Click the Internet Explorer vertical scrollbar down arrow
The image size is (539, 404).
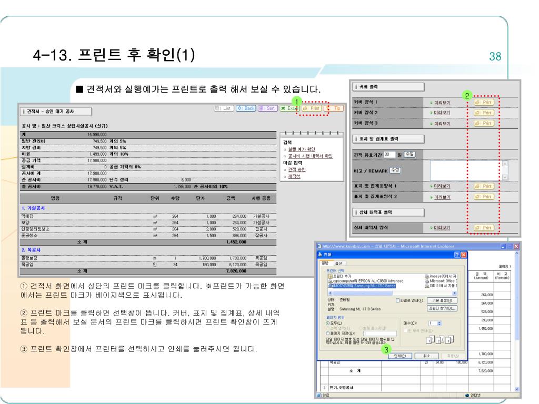pos(516,389)
